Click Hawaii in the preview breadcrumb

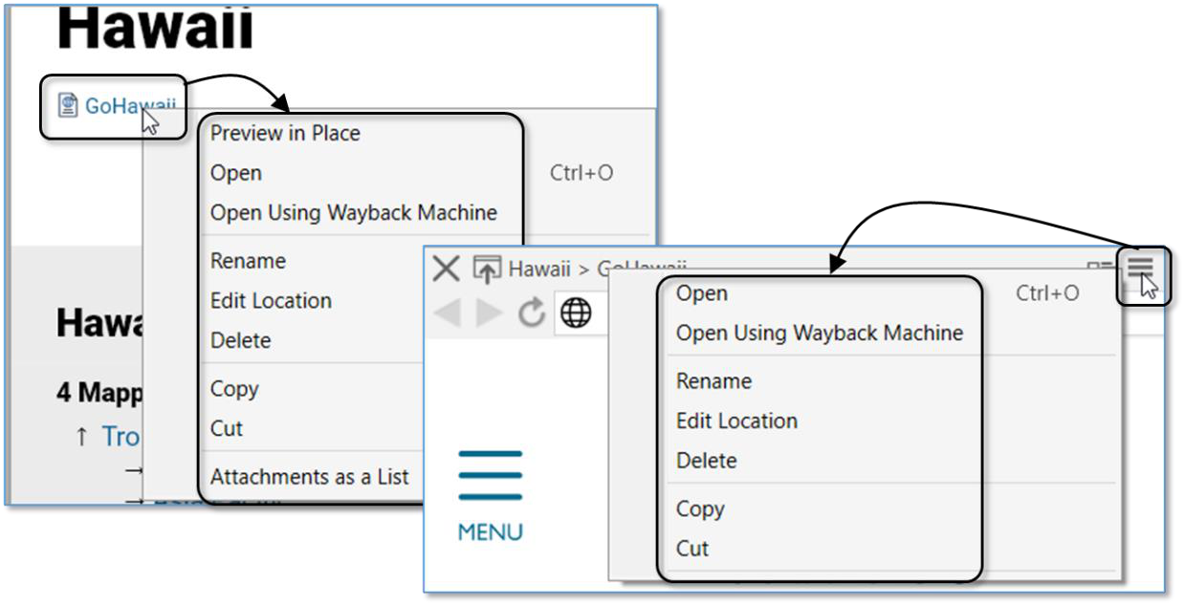[x=539, y=270]
